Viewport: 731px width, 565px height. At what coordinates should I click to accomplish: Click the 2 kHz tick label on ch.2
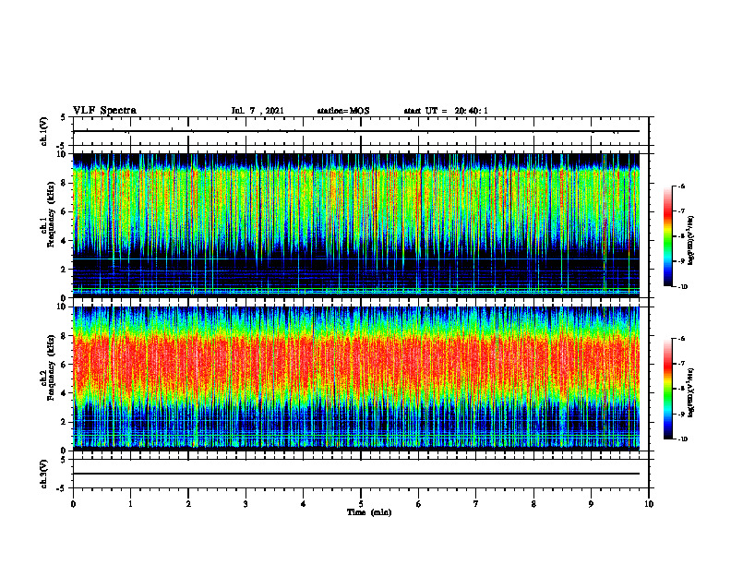(66, 422)
